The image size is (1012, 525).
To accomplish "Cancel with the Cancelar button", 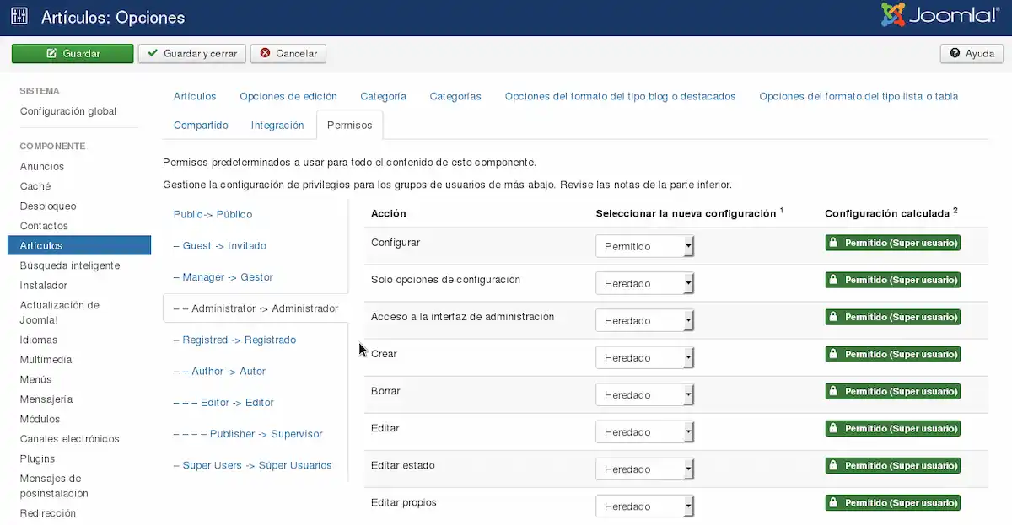I will click(x=288, y=53).
